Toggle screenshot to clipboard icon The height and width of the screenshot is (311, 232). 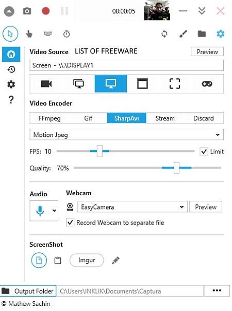point(58,260)
